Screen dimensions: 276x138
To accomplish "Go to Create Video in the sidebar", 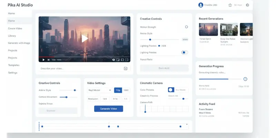I will (x=15, y=28).
